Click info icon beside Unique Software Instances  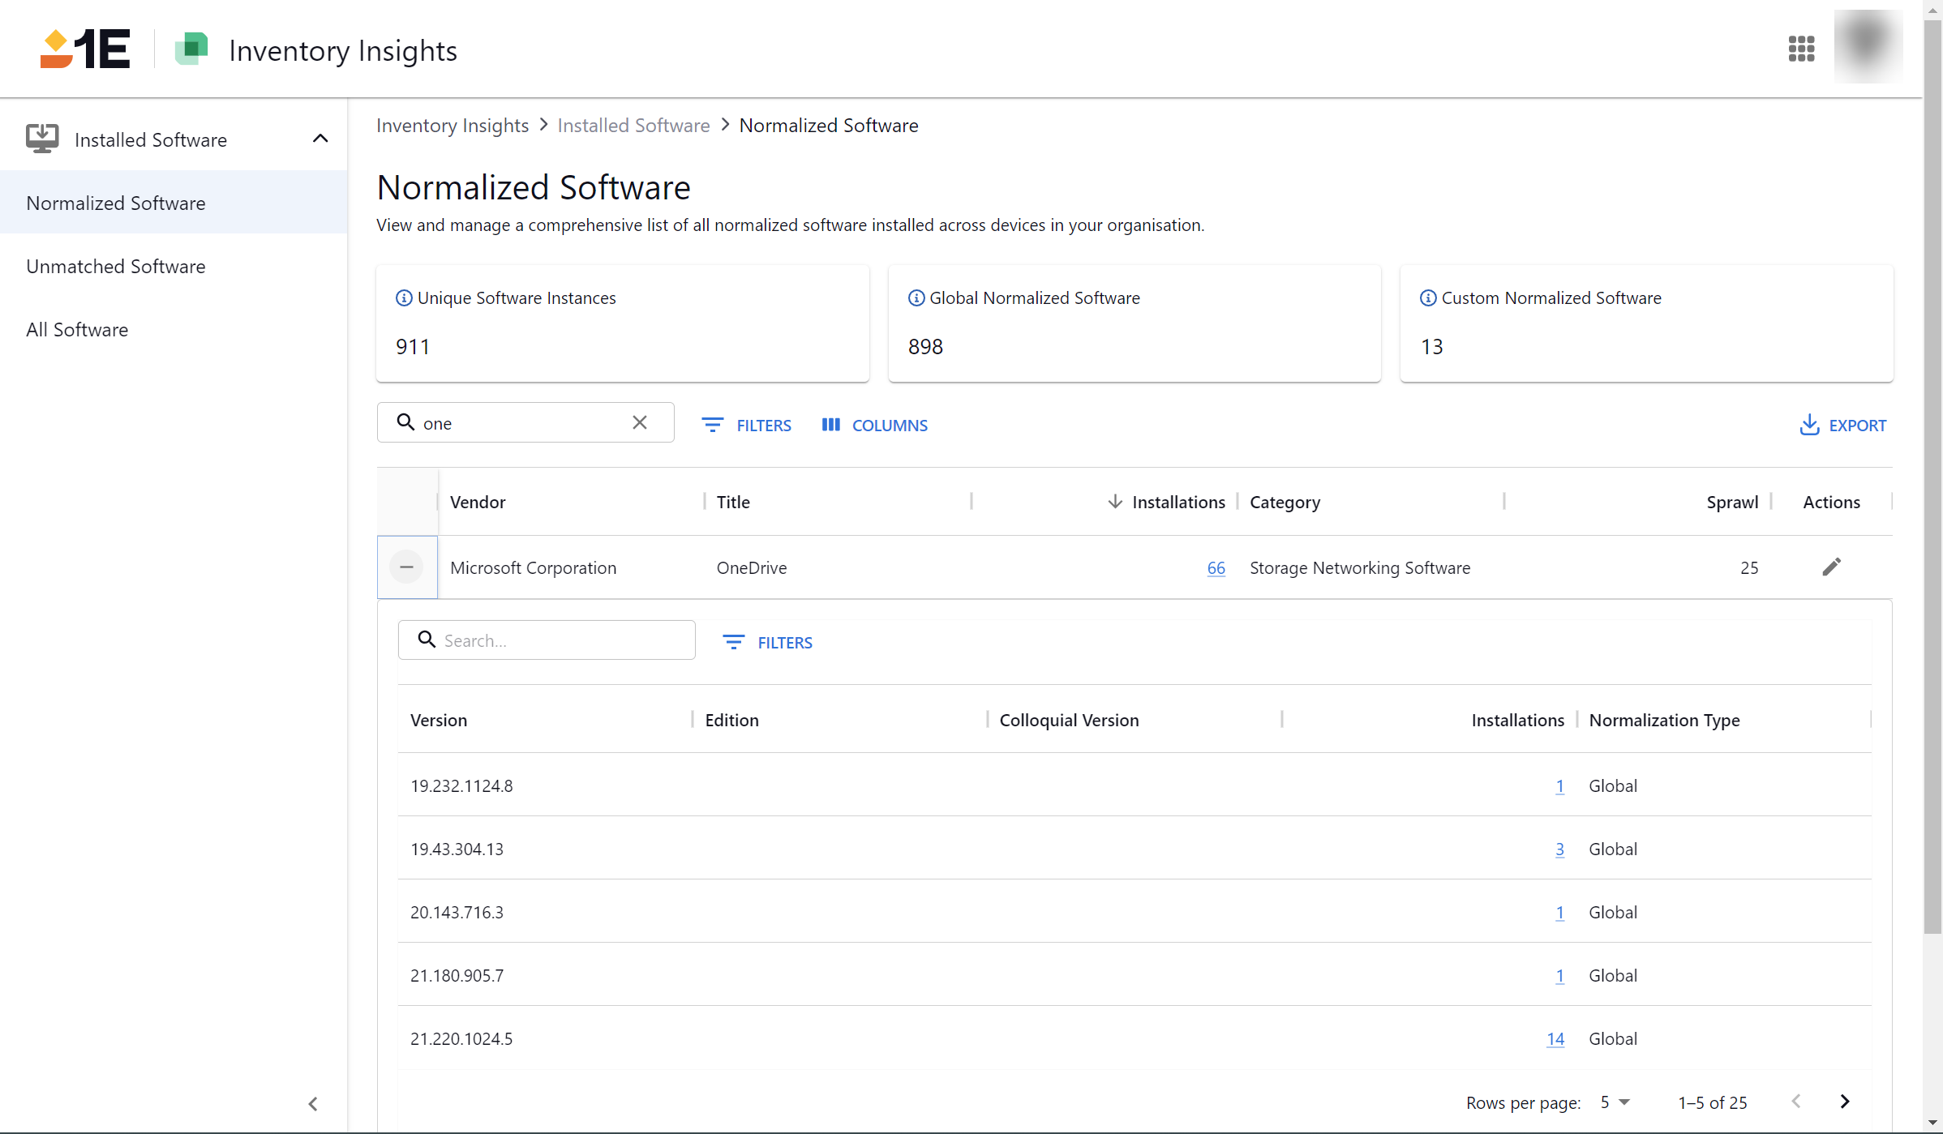[403, 297]
